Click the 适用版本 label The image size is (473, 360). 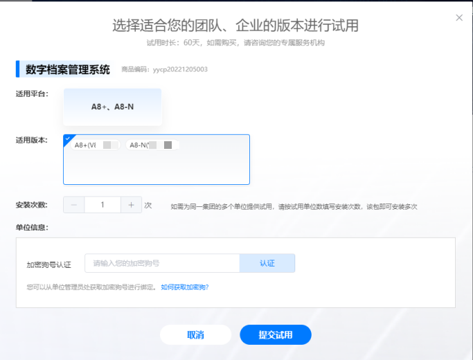[x=32, y=141]
